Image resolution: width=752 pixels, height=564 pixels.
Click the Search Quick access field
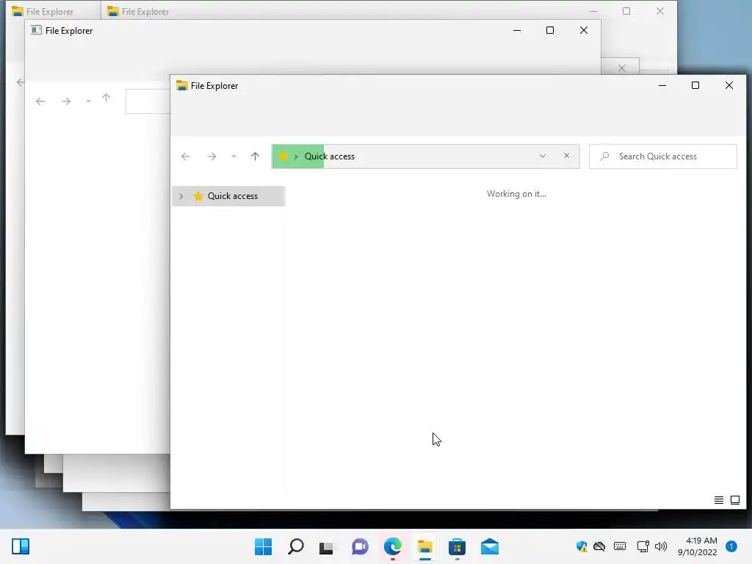tap(663, 156)
